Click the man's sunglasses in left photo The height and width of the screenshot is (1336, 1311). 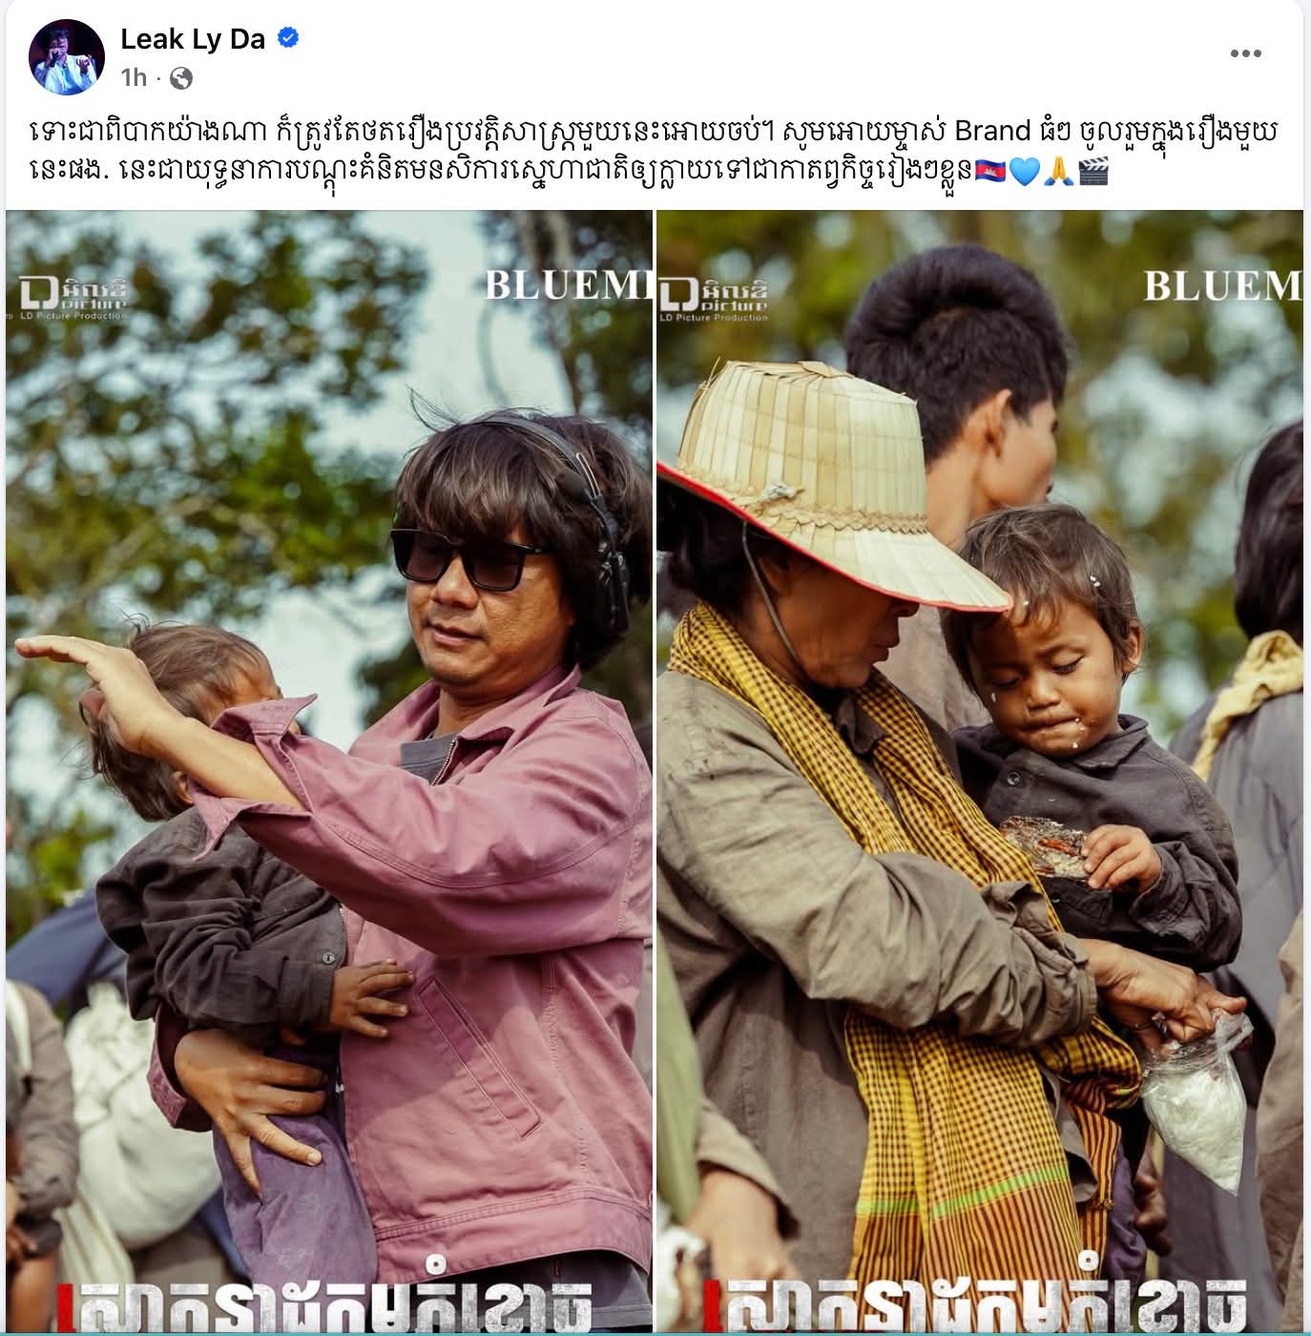click(470, 557)
